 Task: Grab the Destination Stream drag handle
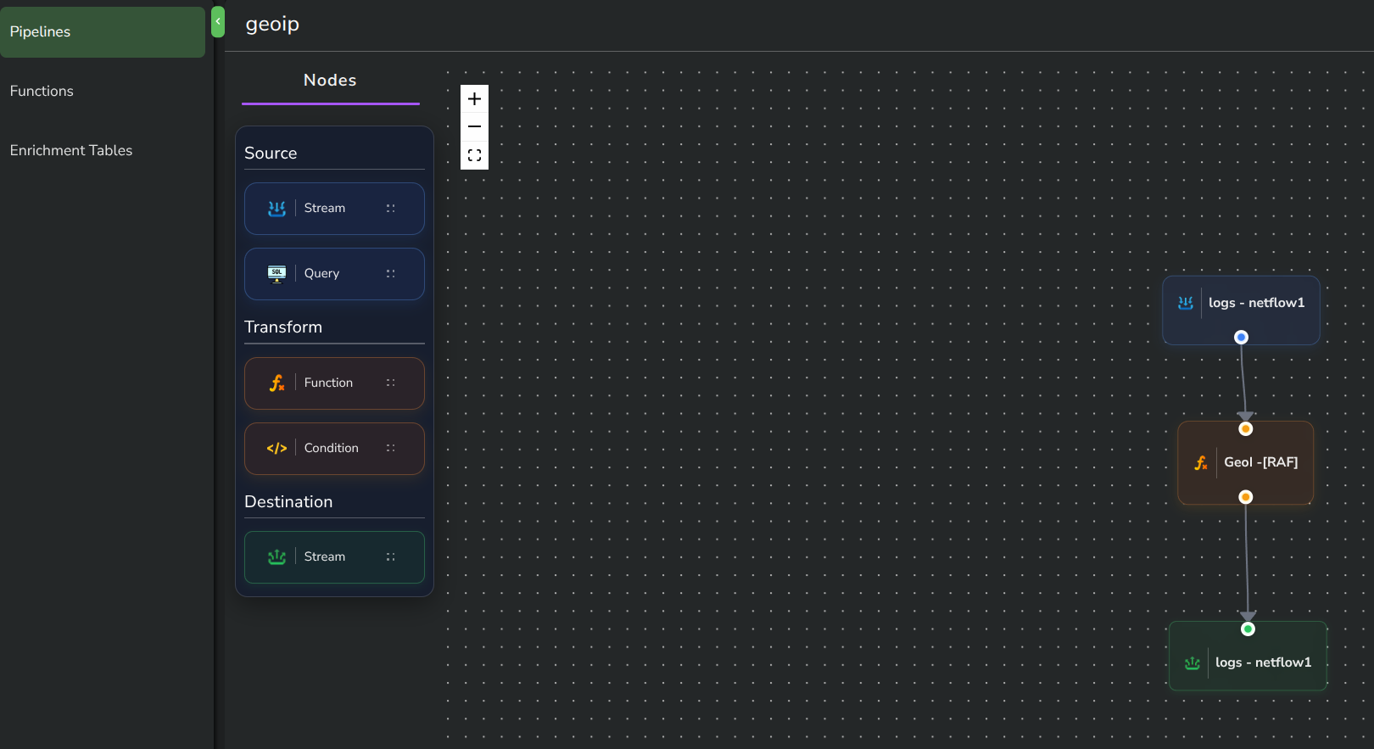tap(391, 557)
